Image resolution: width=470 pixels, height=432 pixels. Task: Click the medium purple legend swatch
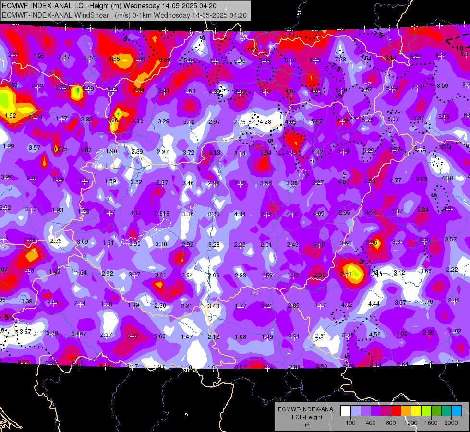(366, 411)
